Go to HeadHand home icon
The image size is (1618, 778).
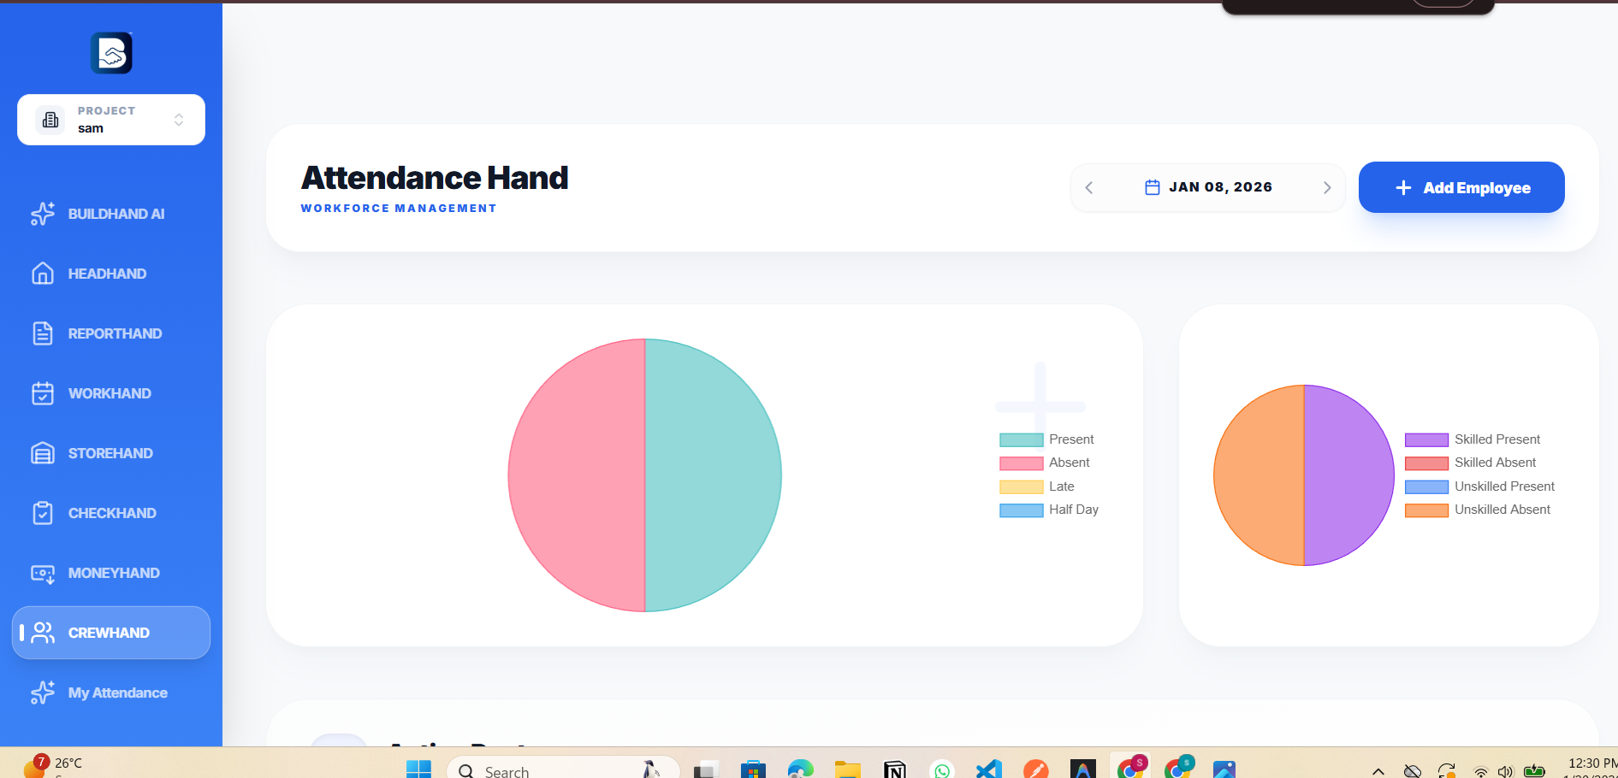(x=43, y=274)
